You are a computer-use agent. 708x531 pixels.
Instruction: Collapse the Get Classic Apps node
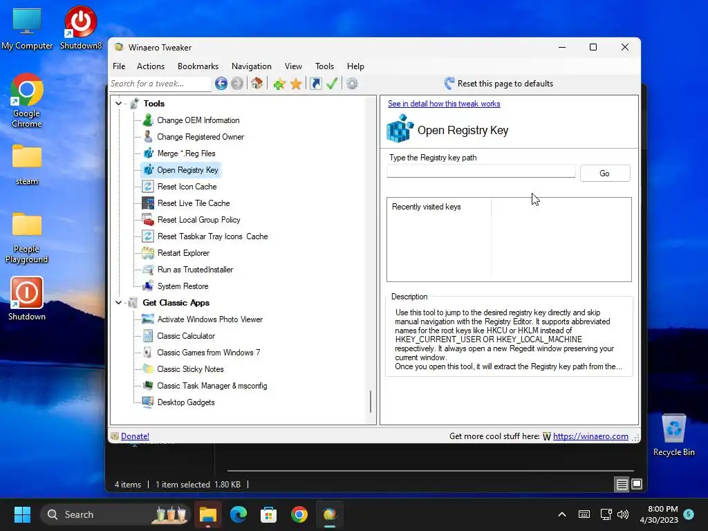[118, 303]
